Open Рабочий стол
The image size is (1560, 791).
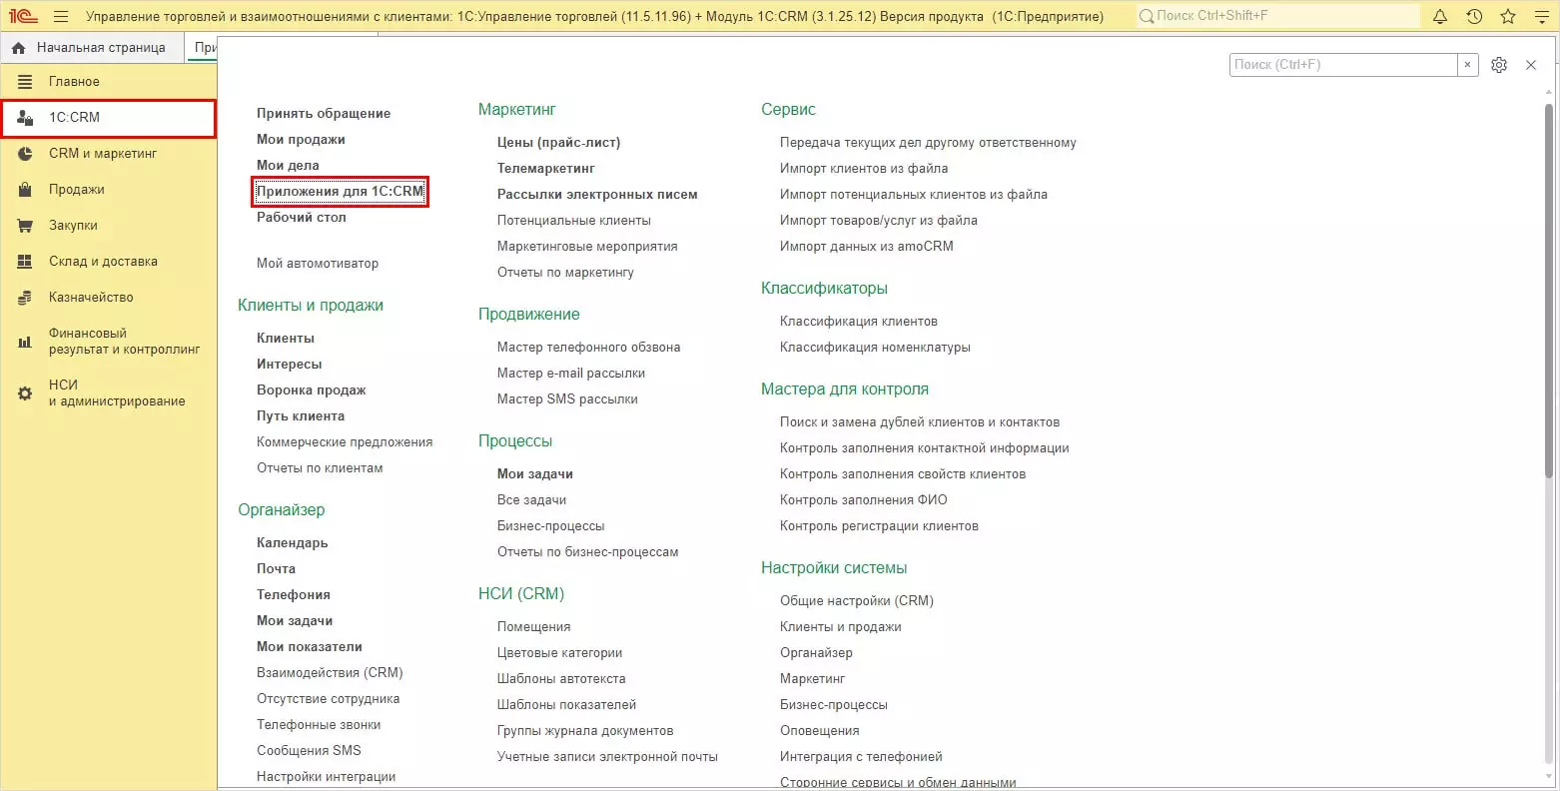coord(302,218)
